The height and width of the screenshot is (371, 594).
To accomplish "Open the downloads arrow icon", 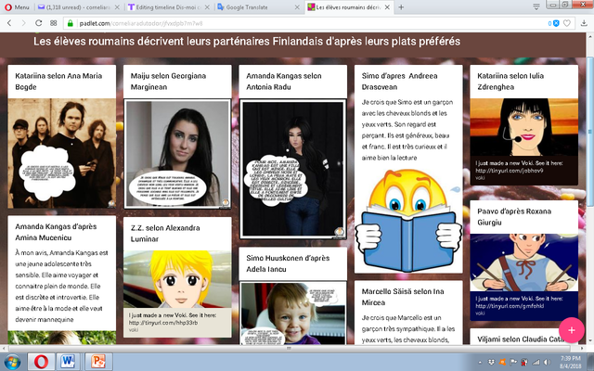I will click(x=584, y=23).
